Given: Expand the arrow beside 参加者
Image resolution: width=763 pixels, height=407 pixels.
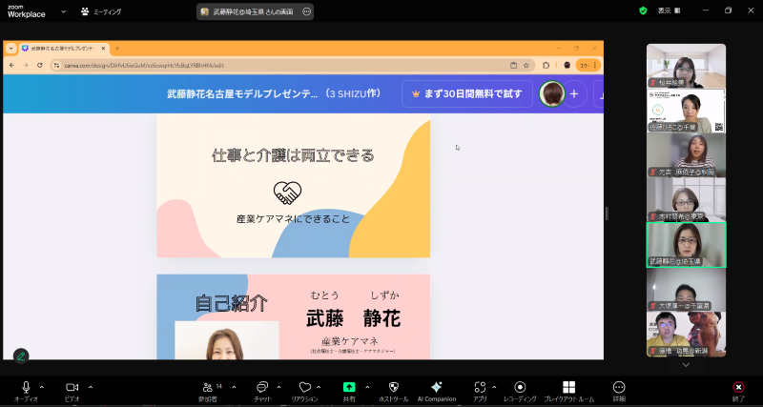Looking at the screenshot, I should [234, 387].
